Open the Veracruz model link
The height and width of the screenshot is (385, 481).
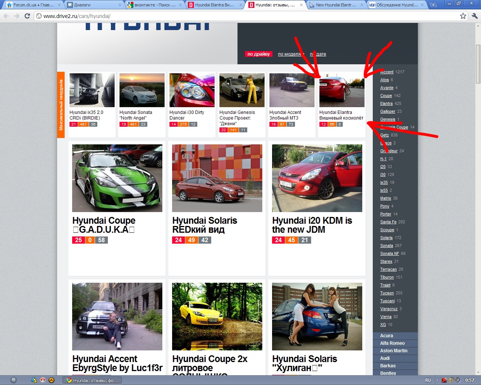389,309
